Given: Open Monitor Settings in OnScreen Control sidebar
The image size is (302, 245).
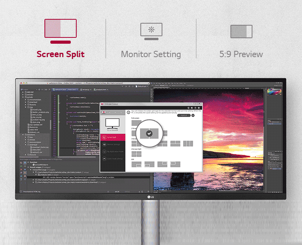Looking at the screenshot, I should (113, 144).
